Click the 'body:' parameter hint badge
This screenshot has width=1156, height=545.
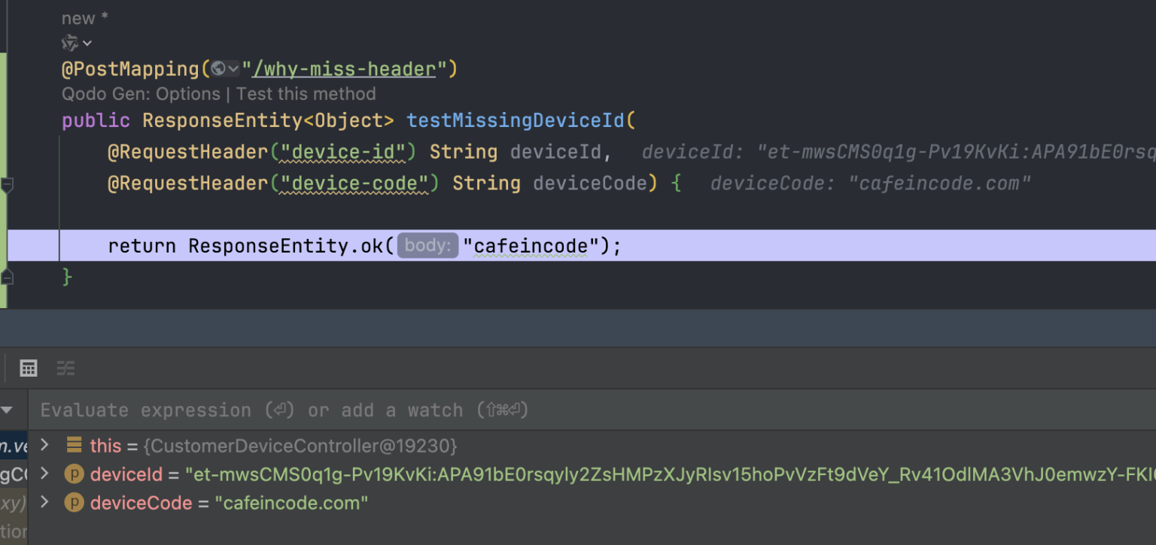coord(427,246)
